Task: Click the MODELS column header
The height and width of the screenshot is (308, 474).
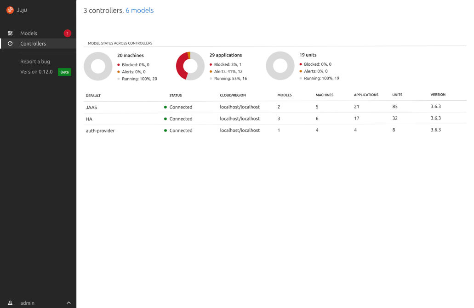Action: coord(285,95)
